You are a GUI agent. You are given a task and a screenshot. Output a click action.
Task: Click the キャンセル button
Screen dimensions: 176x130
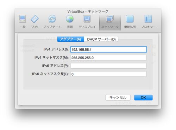pyautogui.click(x=118, y=97)
